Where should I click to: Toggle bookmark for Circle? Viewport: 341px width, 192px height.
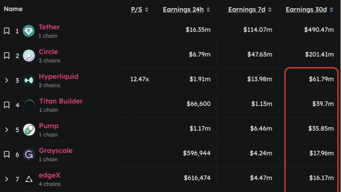pos(7,56)
